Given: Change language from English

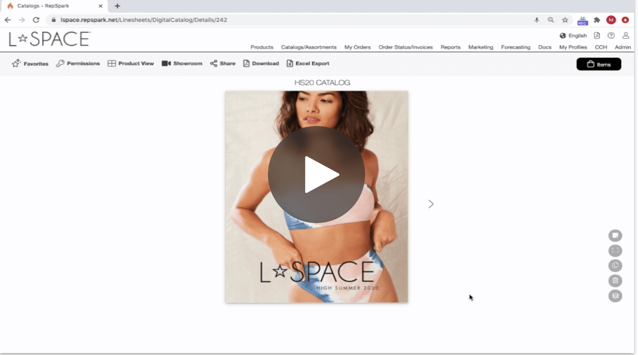Looking at the screenshot, I should click(573, 36).
